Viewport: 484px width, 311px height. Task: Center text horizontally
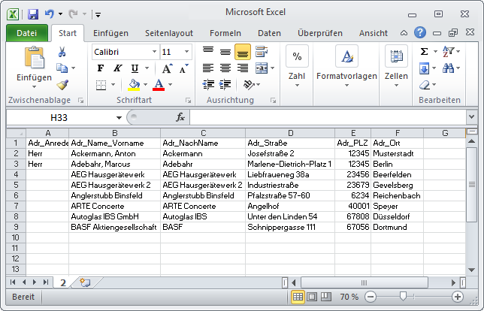click(225, 68)
